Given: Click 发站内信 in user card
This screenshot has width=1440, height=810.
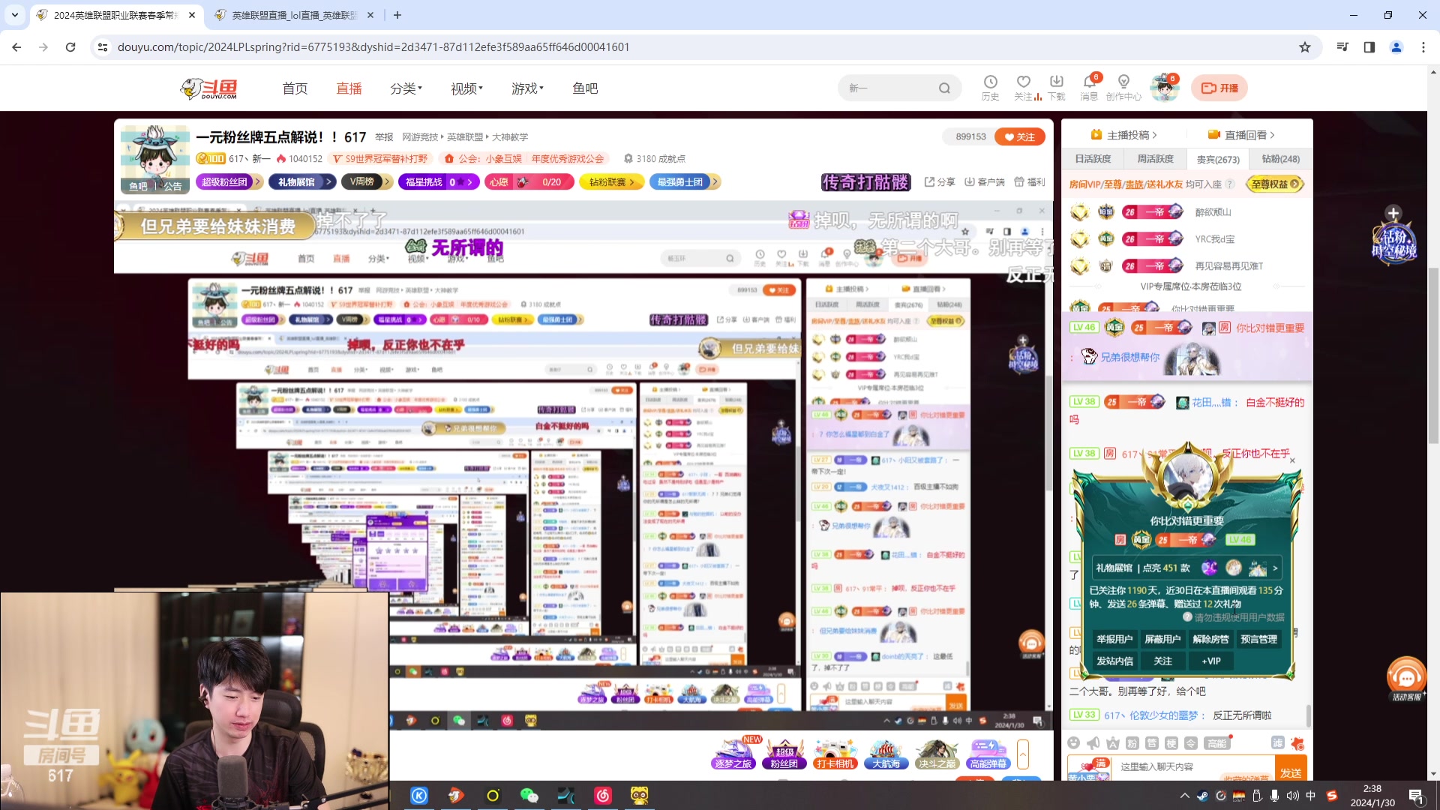Looking at the screenshot, I should point(1114,661).
